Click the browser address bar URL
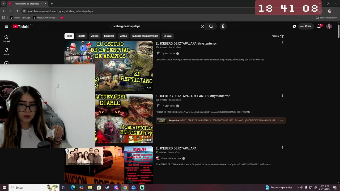Image resolution: width=340 pixels, height=191 pixels. point(60,11)
